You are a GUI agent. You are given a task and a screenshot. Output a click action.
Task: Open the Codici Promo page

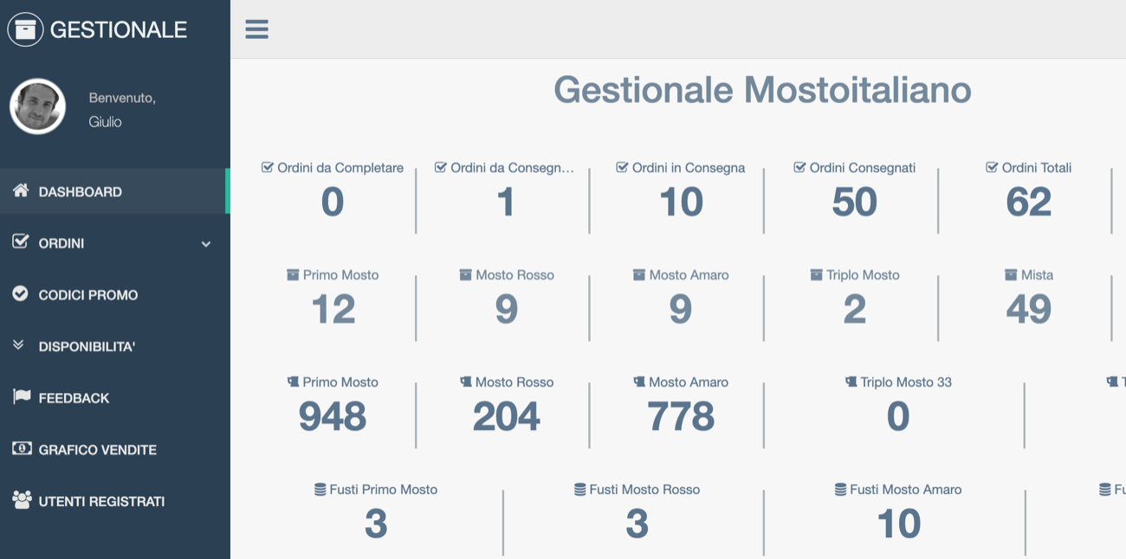coord(87,295)
